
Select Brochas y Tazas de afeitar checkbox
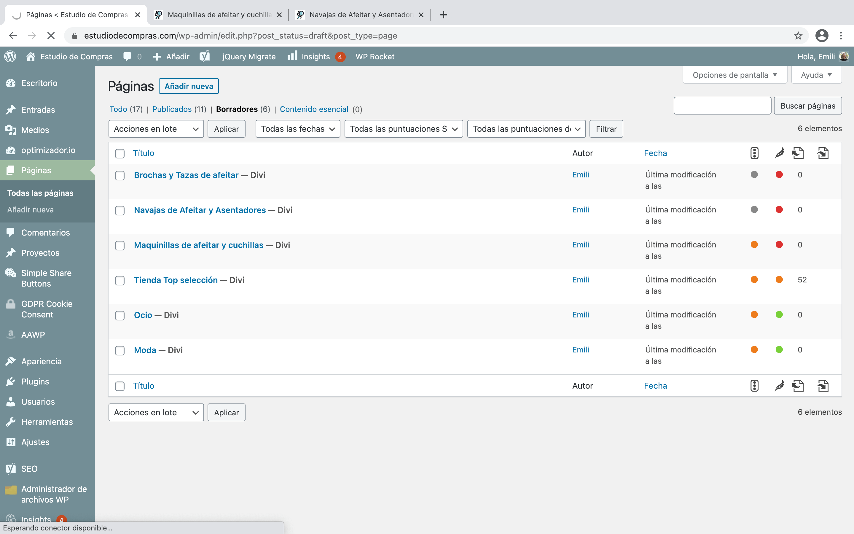point(120,176)
